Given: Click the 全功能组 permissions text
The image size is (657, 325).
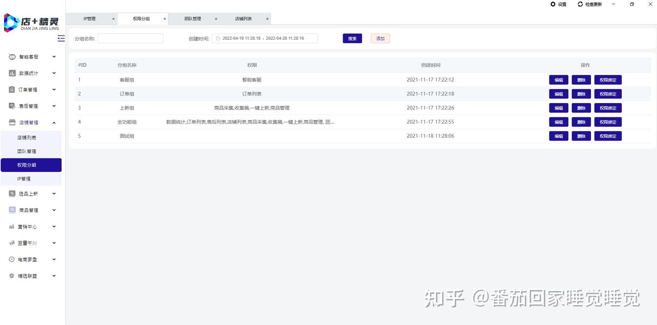Looking at the screenshot, I should pos(250,122).
